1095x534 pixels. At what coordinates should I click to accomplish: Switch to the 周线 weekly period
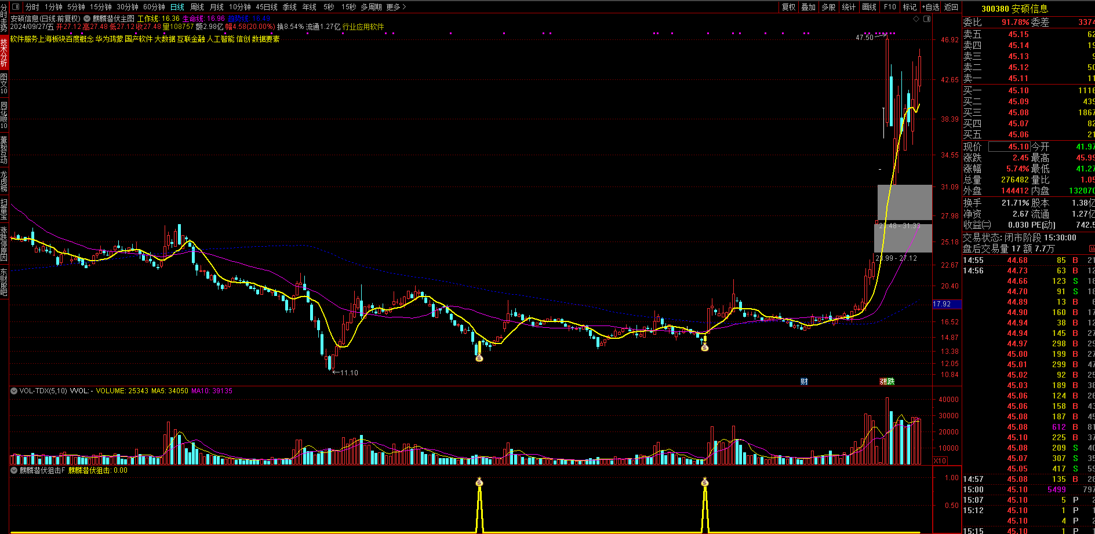point(197,7)
